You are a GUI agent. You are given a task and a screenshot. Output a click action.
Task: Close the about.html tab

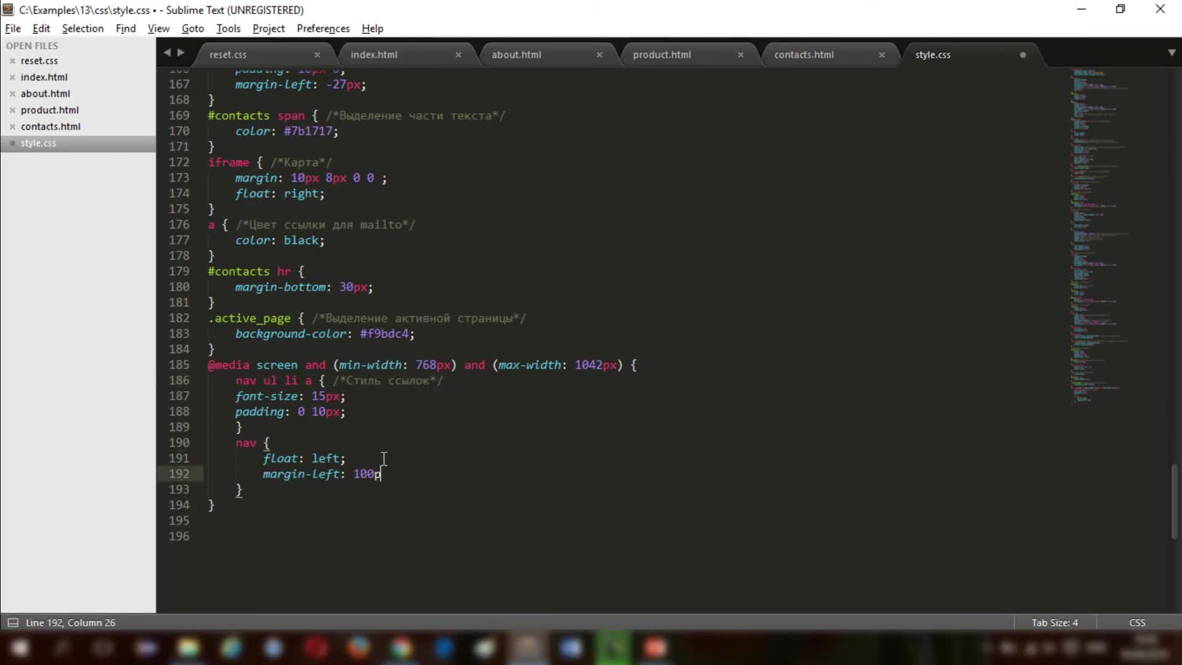[x=599, y=55]
